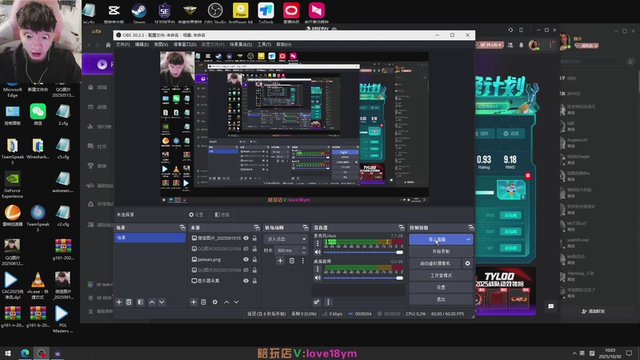Toggle lock on display capture source
Image resolution: width=640 pixels, height=360 pixels.
point(254,281)
